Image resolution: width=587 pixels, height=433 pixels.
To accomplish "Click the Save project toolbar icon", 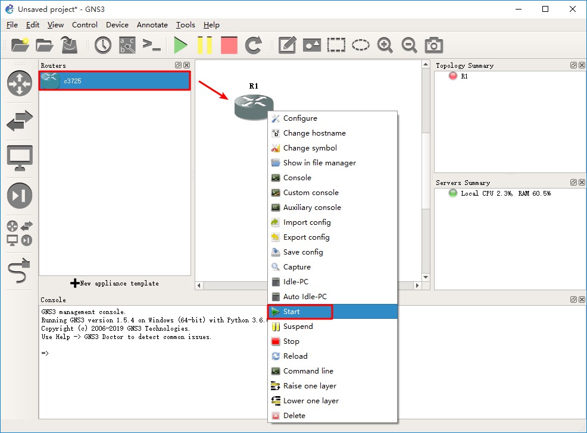I will (x=69, y=45).
